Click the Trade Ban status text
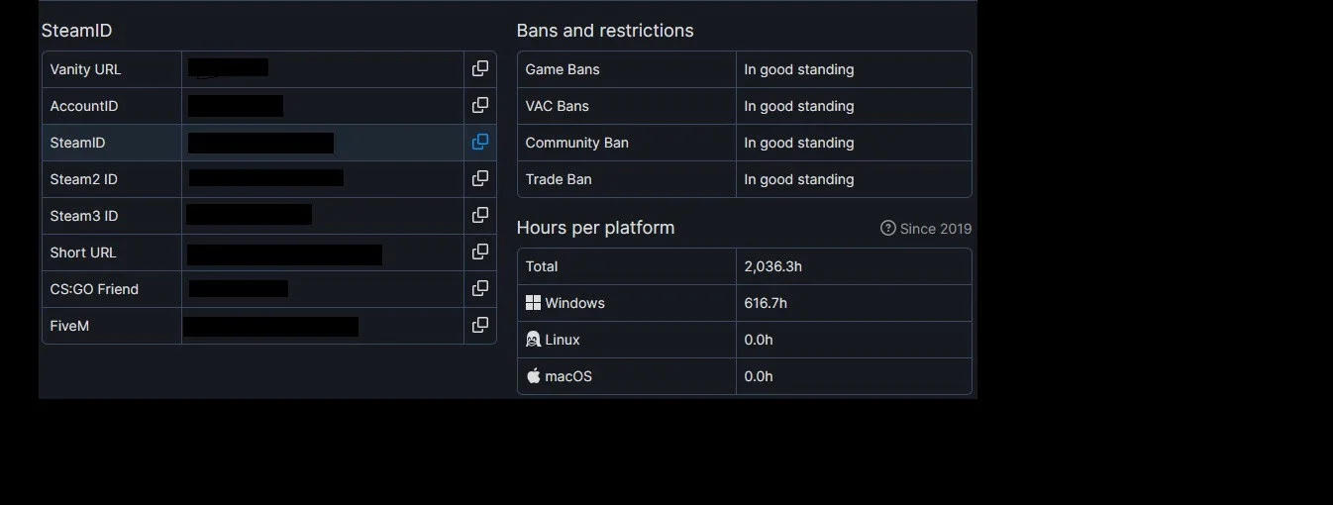The height and width of the screenshot is (505, 1333). pyautogui.click(x=799, y=179)
